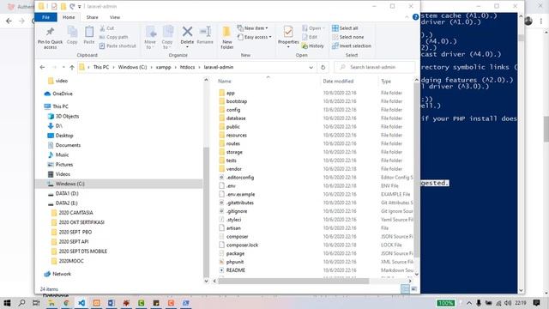Refresh the laravel-admin folder view
Image resolution: width=549 pixels, height=309 pixels.
pyautogui.click(x=323, y=67)
